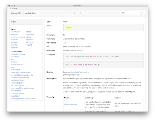Screen dimensions: 155x122
Task: Open the allowKeyInField property link
Action: pos(70,105)
